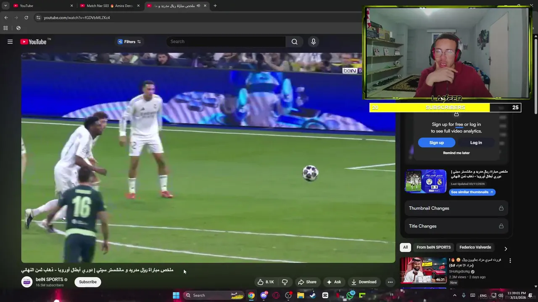This screenshot has width=538, height=302.
Task: Unlock the Thumbnail Changes section
Action: pyautogui.click(x=501, y=208)
